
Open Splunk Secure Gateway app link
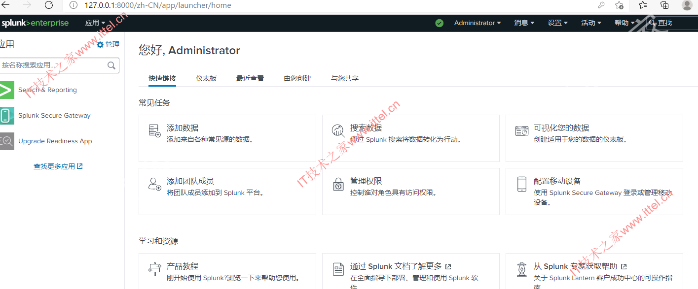54,116
